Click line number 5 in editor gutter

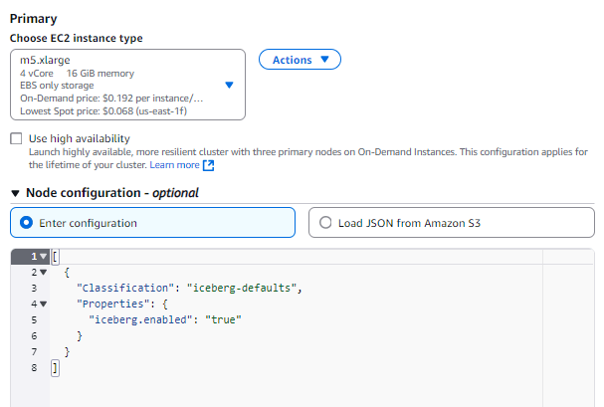[33, 319]
